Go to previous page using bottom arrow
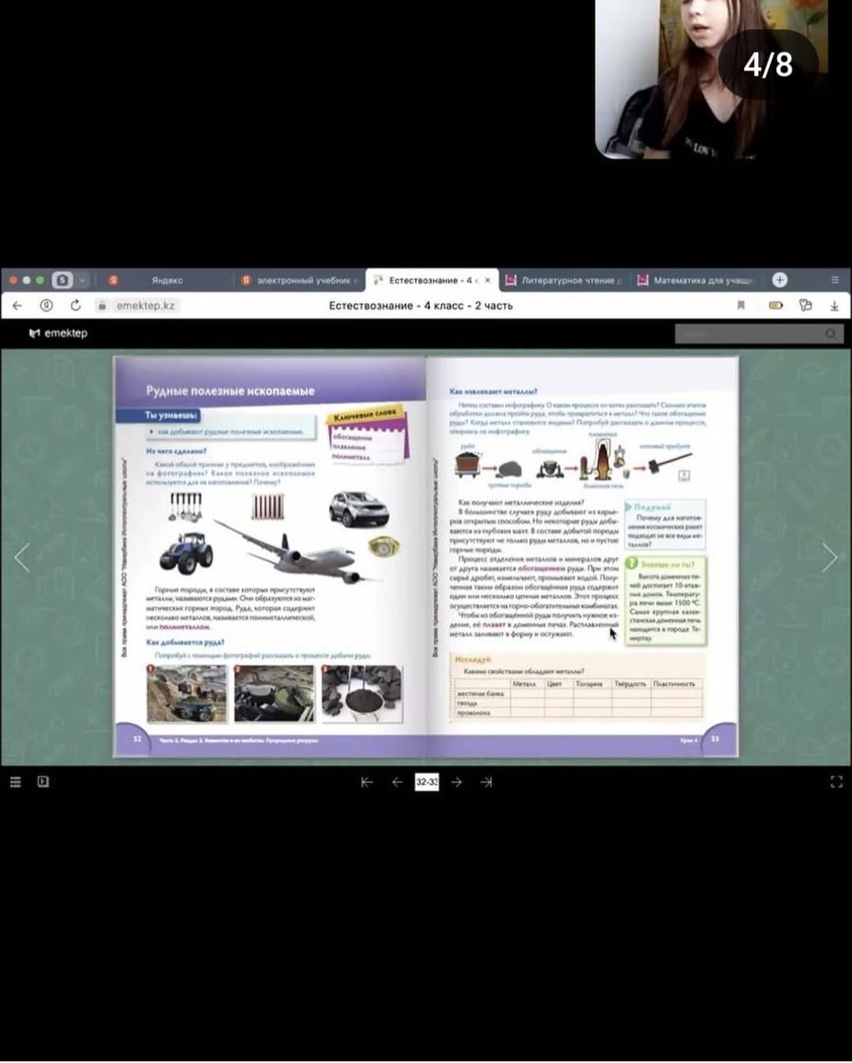 click(397, 782)
